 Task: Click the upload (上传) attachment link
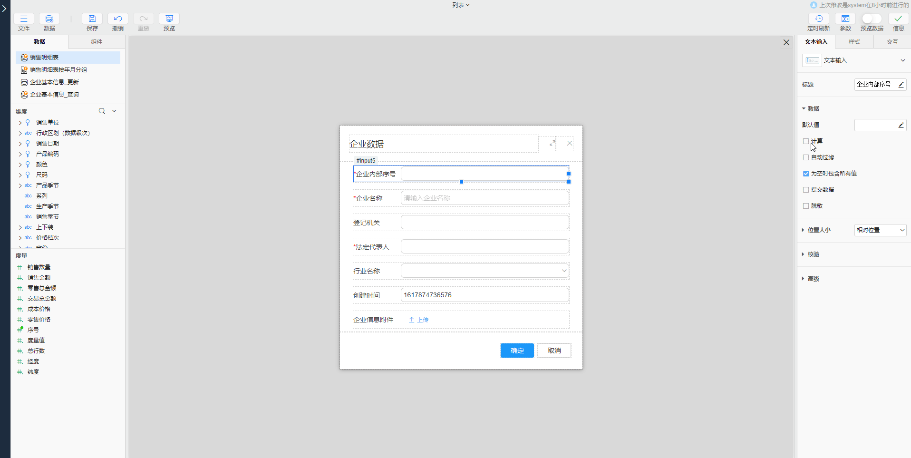pyautogui.click(x=418, y=320)
